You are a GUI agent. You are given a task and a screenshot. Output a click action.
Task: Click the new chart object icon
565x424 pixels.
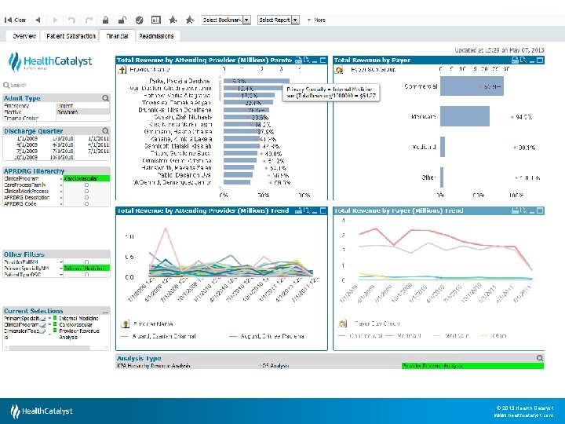pos(156,20)
